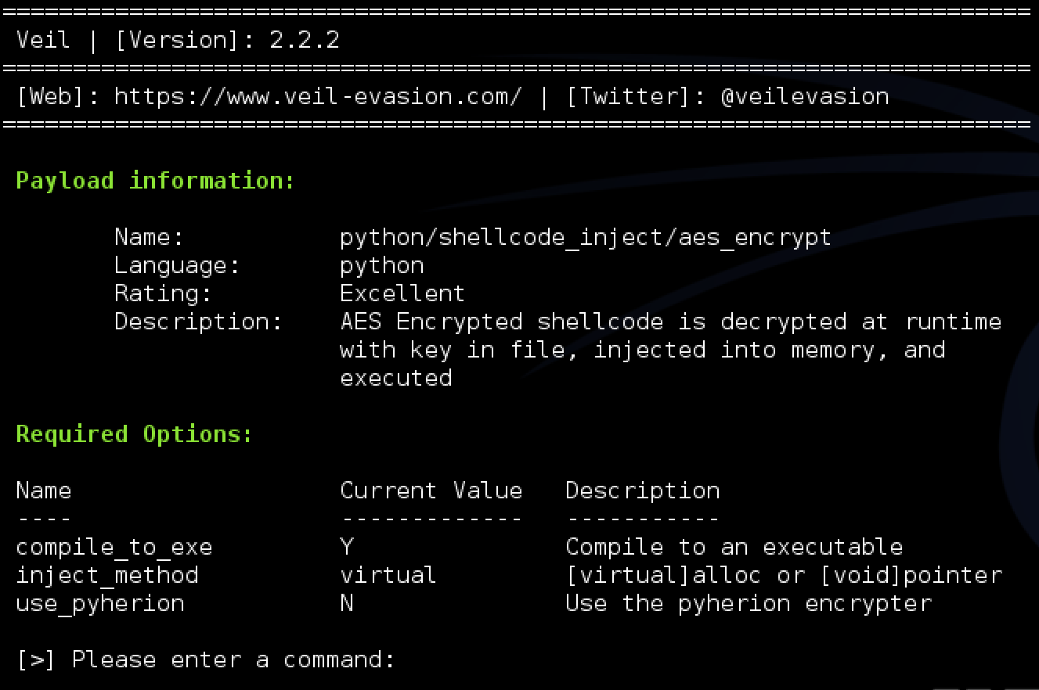
Task: Click the Current Value column header
Action: tap(431, 491)
